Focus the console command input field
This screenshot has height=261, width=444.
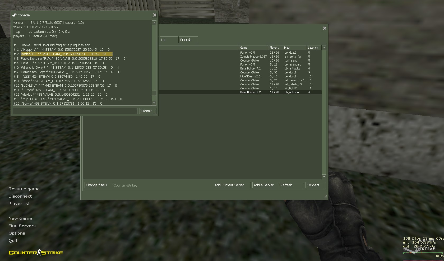coord(75,111)
